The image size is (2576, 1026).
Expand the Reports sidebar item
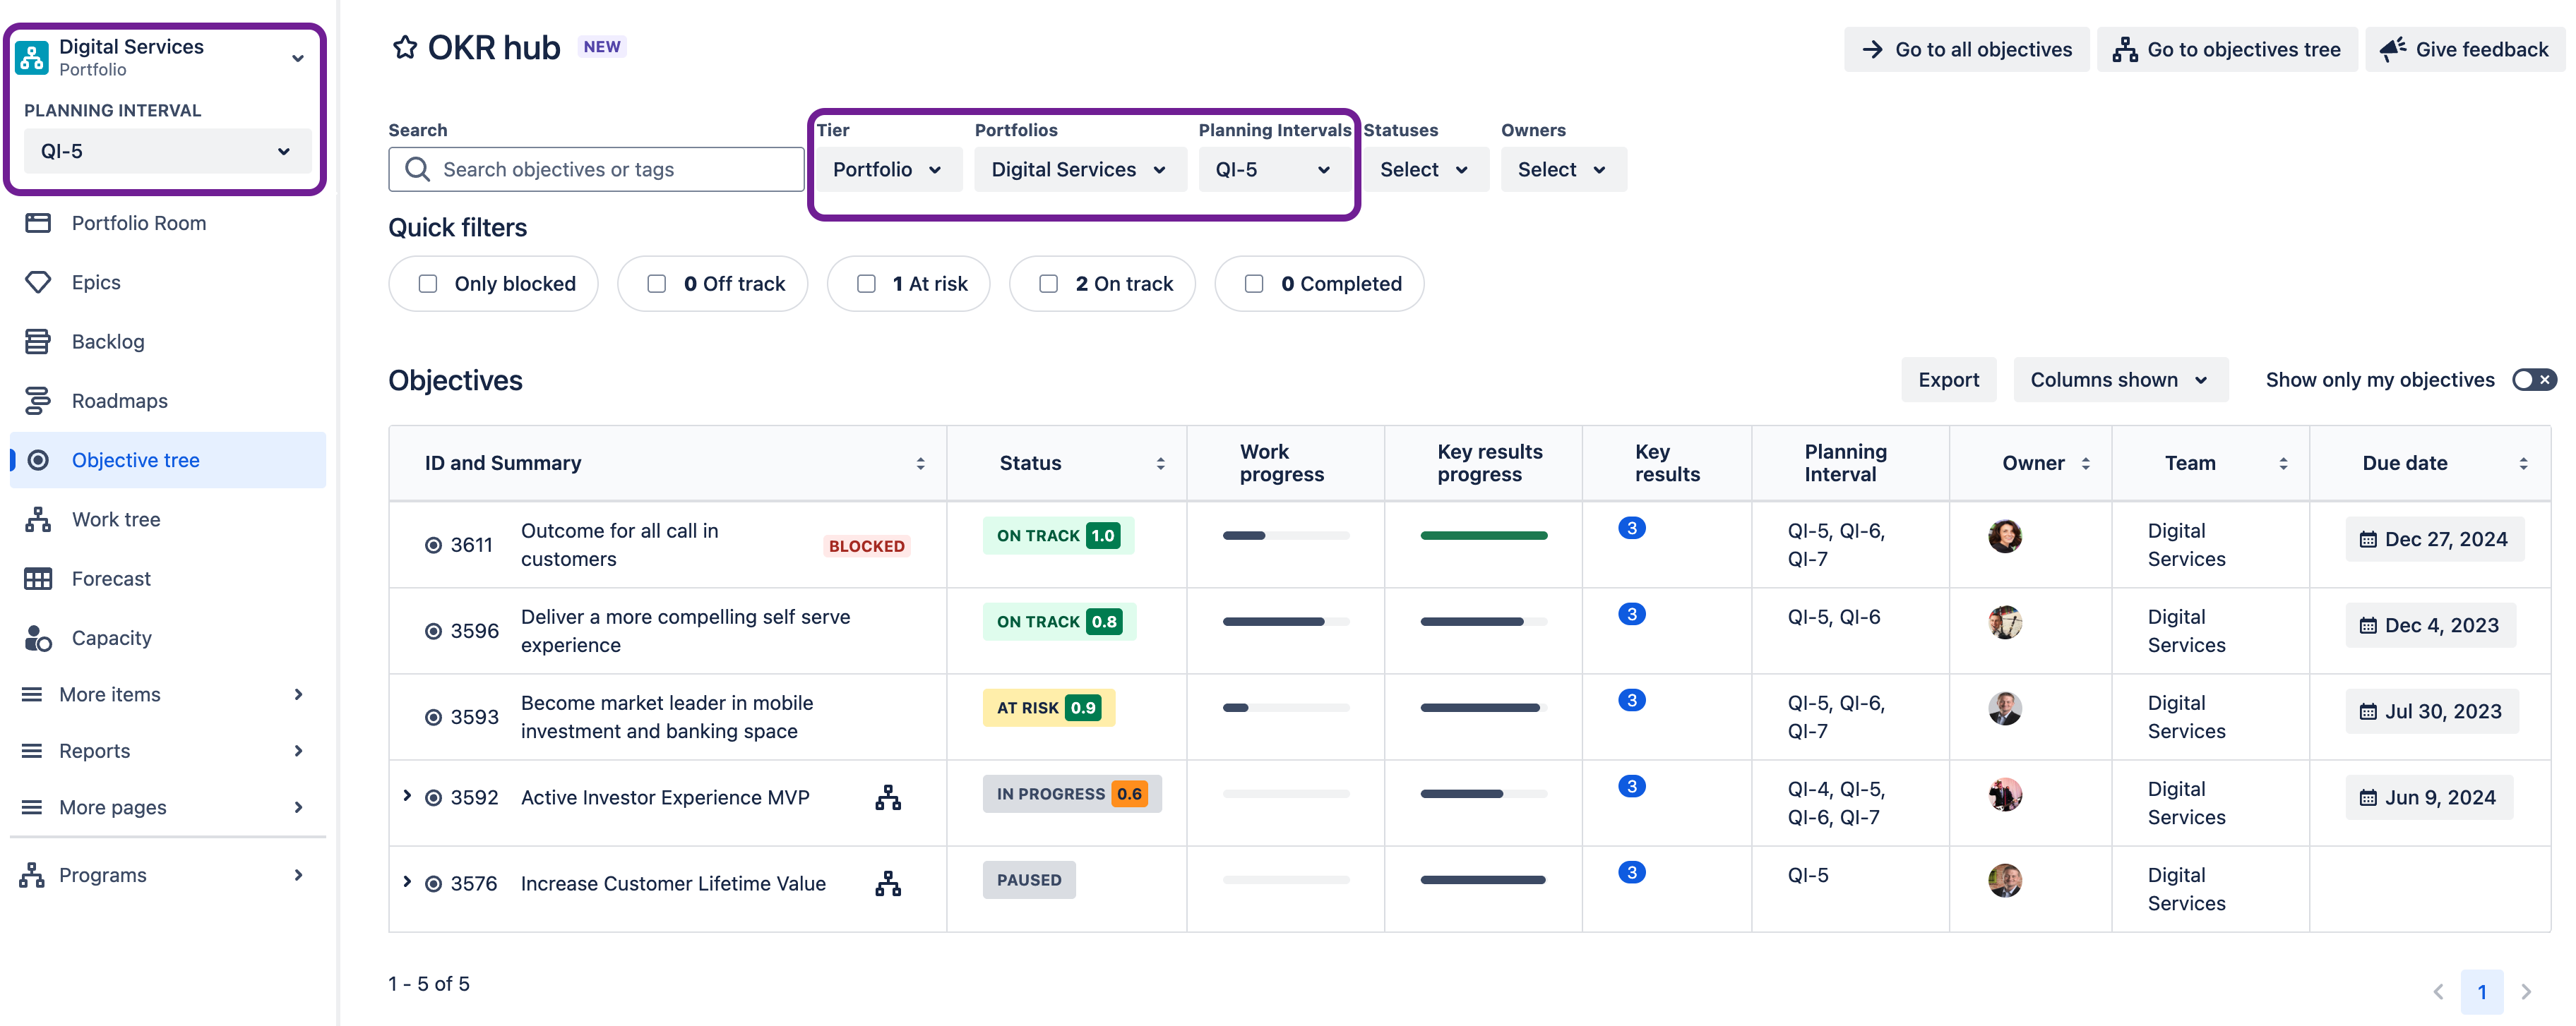pos(167,750)
